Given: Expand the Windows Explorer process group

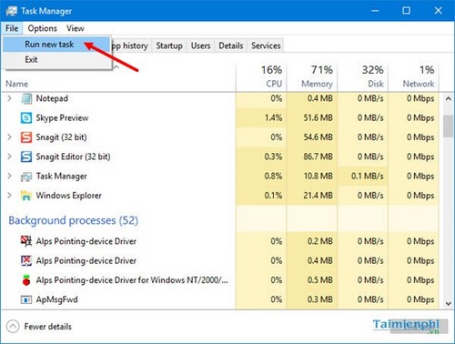Looking at the screenshot, I should click(9, 196).
